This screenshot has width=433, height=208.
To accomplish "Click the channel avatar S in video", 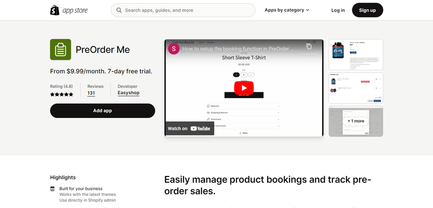I will click(x=174, y=49).
